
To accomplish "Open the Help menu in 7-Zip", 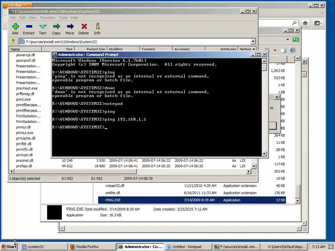I will pyautogui.click(x=74, y=18).
